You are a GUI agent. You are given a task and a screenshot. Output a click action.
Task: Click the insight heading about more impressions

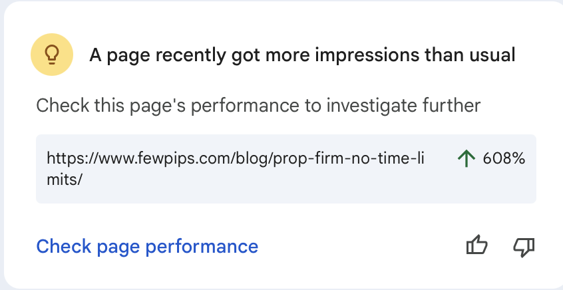click(302, 56)
